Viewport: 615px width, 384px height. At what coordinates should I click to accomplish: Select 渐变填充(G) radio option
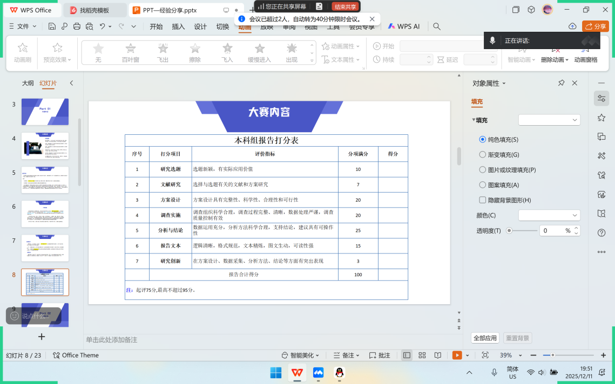point(483,155)
